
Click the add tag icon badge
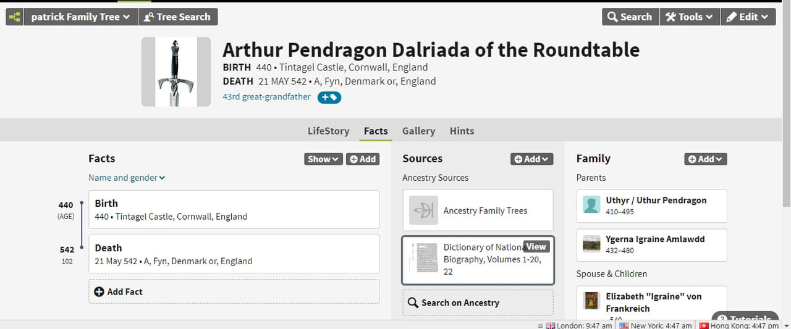tap(329, 97)
